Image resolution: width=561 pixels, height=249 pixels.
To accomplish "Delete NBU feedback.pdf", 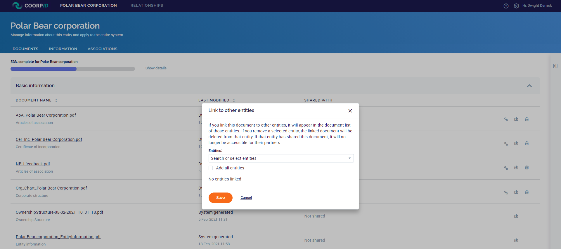I will pos(527,167).
